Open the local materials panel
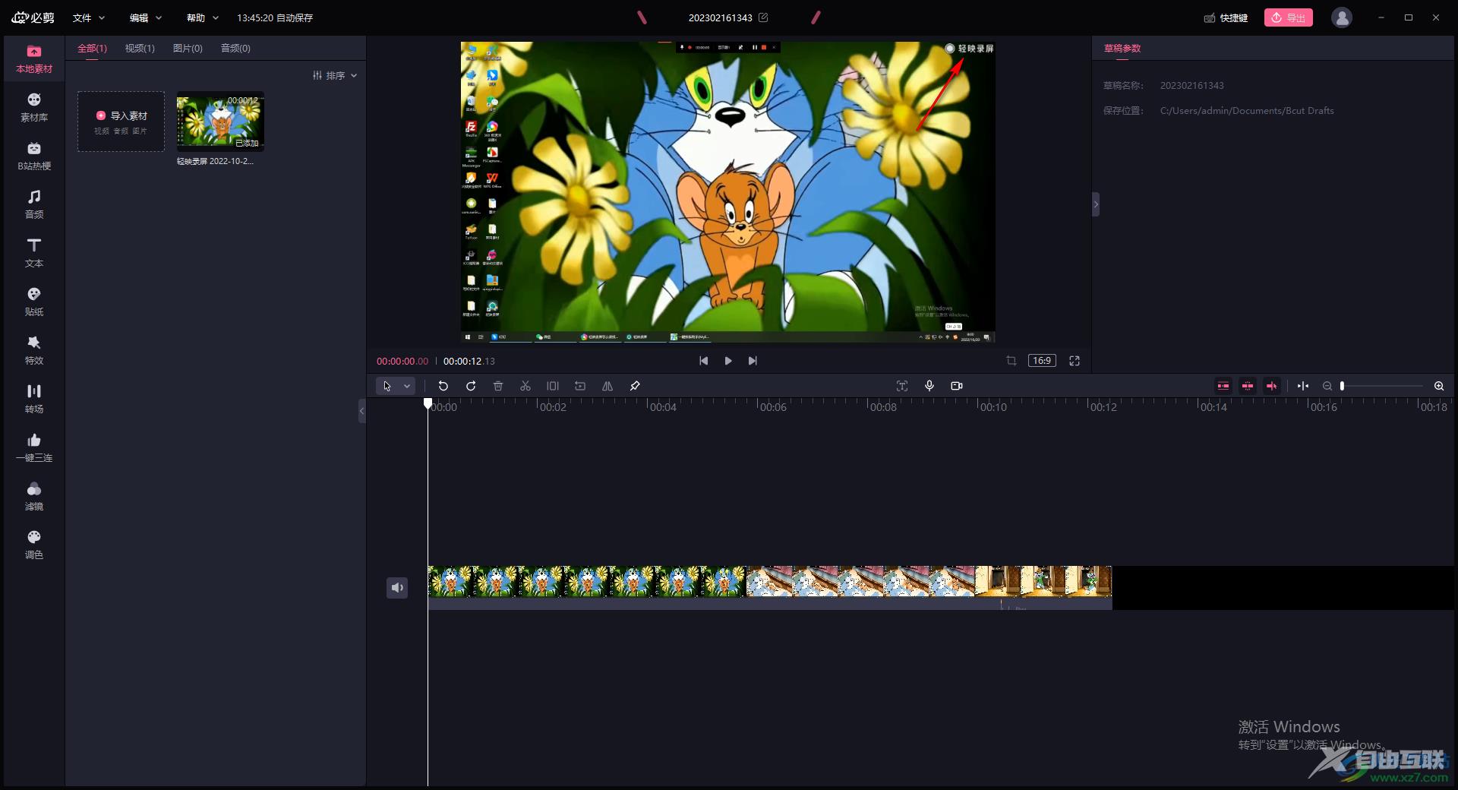1458x790 pixels. coord(34,59)
